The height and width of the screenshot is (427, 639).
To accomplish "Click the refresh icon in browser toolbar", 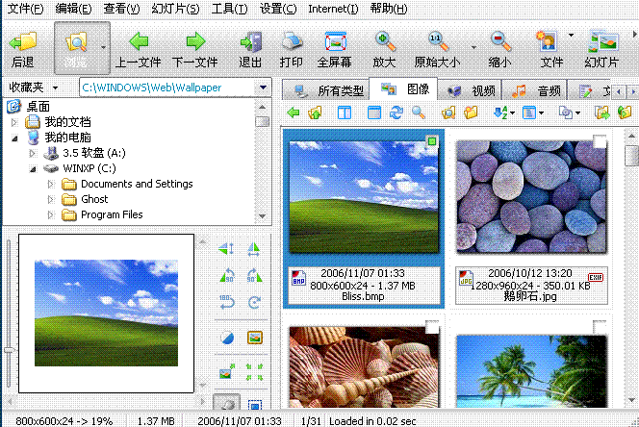I will (x=396, y=113).
